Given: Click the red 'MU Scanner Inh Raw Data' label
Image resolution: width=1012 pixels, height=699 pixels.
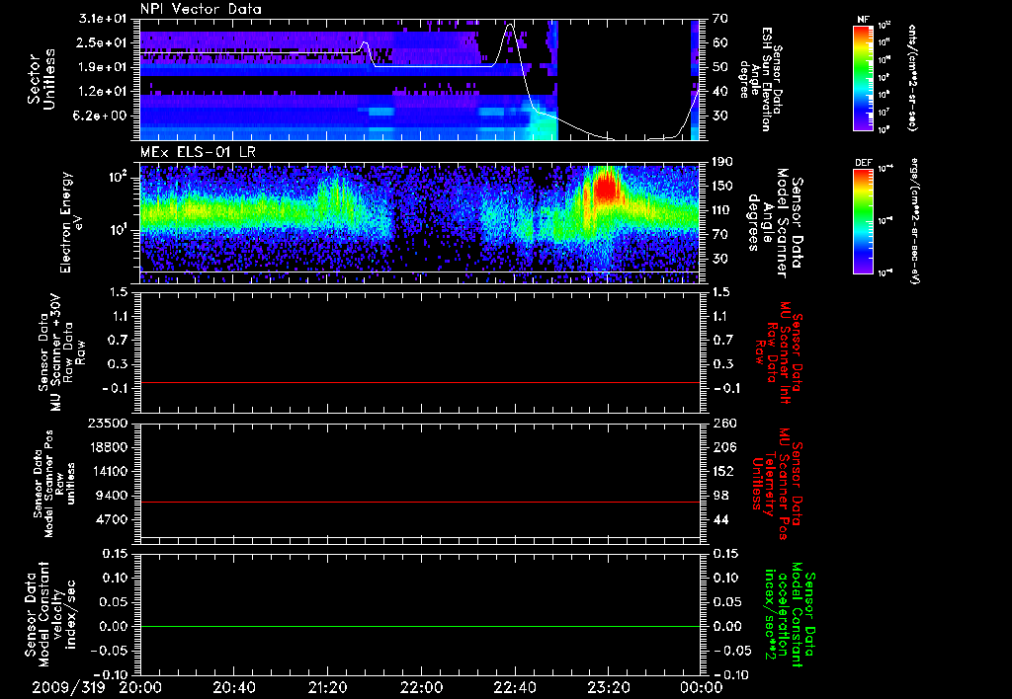Looking at the screenshot, I should click(x=778, y=350).
